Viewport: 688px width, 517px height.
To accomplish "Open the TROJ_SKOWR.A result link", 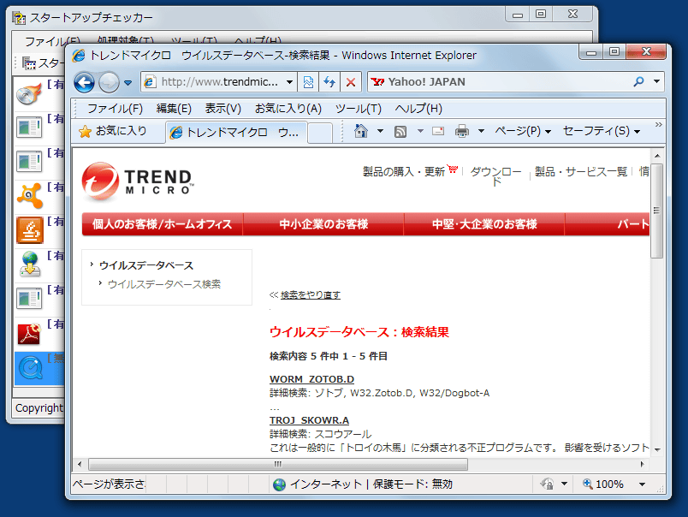I will [x=309, y=420].
